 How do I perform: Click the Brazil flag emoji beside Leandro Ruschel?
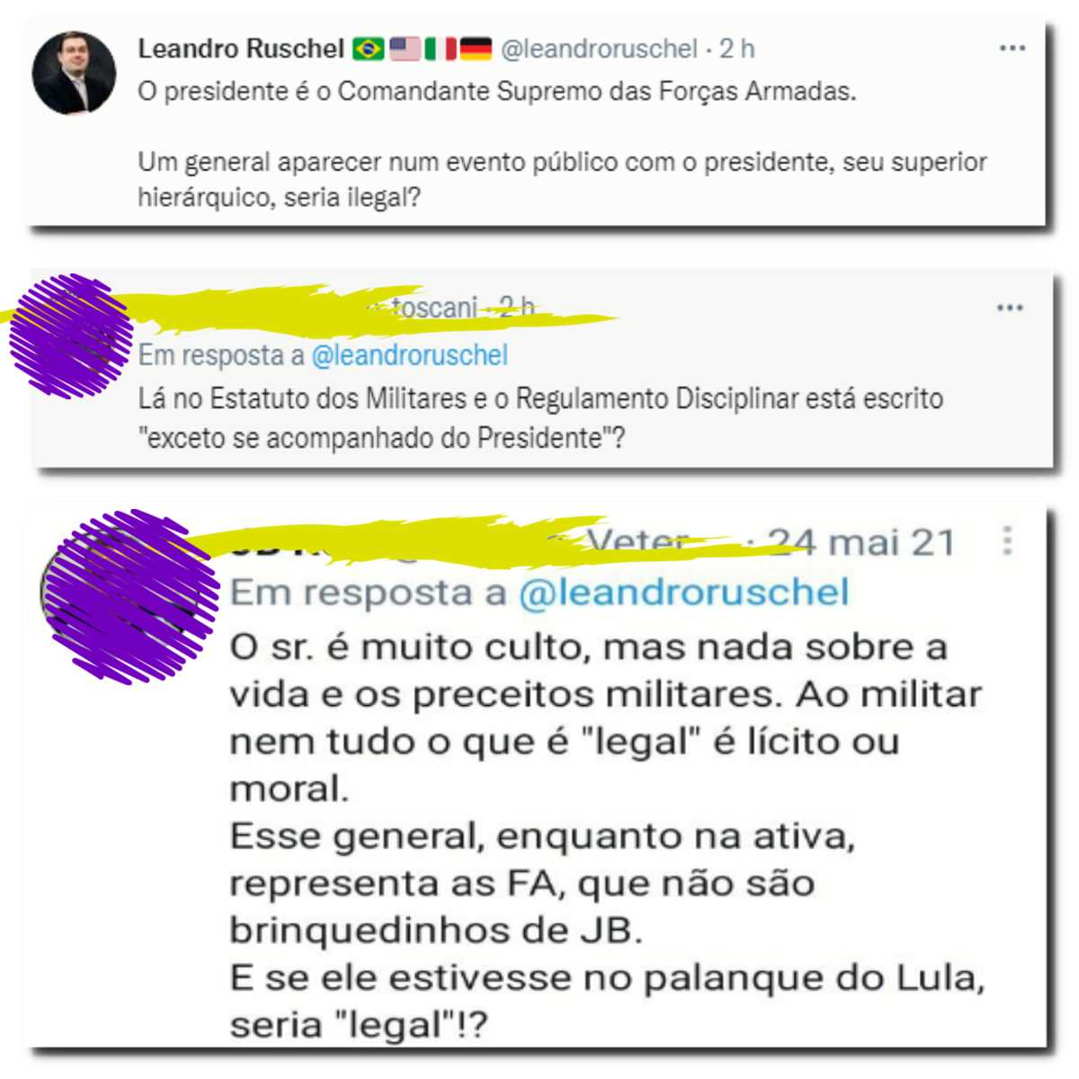[368, 49]
